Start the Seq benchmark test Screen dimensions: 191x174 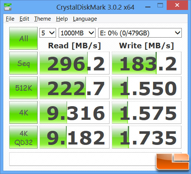(x=23, y=63)
